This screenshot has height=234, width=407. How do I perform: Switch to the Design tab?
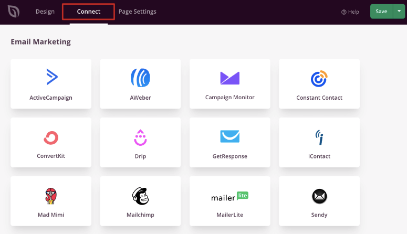(x=45, y=12)
